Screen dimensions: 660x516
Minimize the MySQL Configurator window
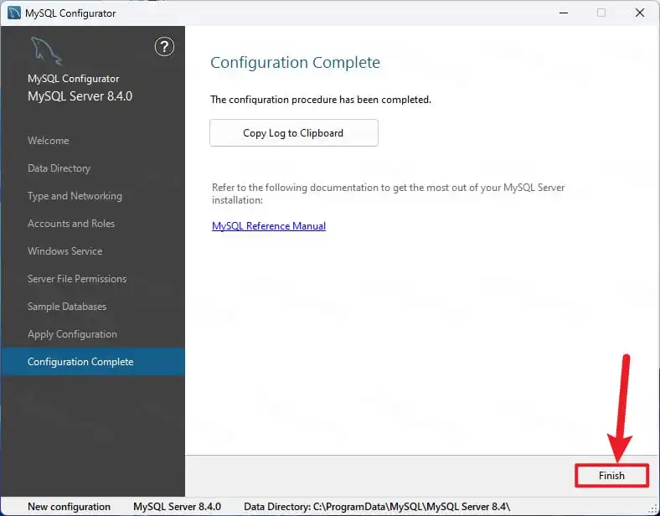pos(564,13)
